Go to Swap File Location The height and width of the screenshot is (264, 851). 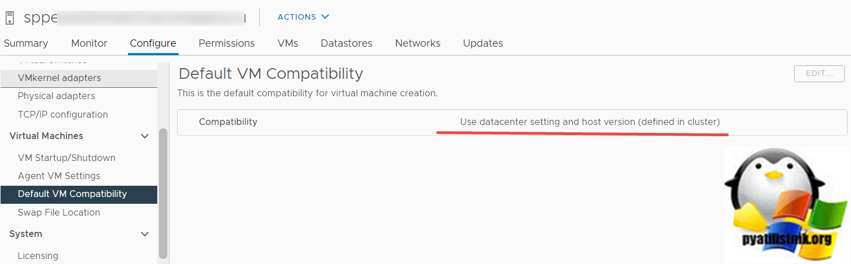click(x=59, y=213)
